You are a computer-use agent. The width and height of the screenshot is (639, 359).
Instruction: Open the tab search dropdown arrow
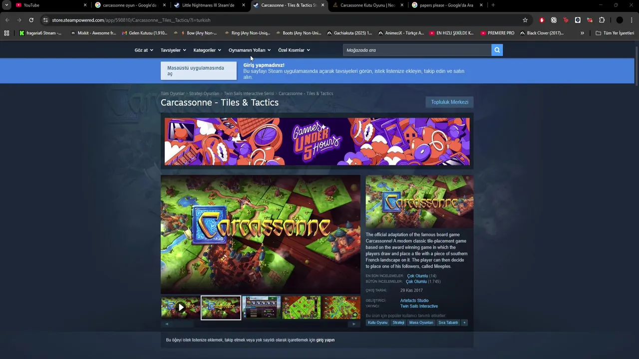pos(6,5)
